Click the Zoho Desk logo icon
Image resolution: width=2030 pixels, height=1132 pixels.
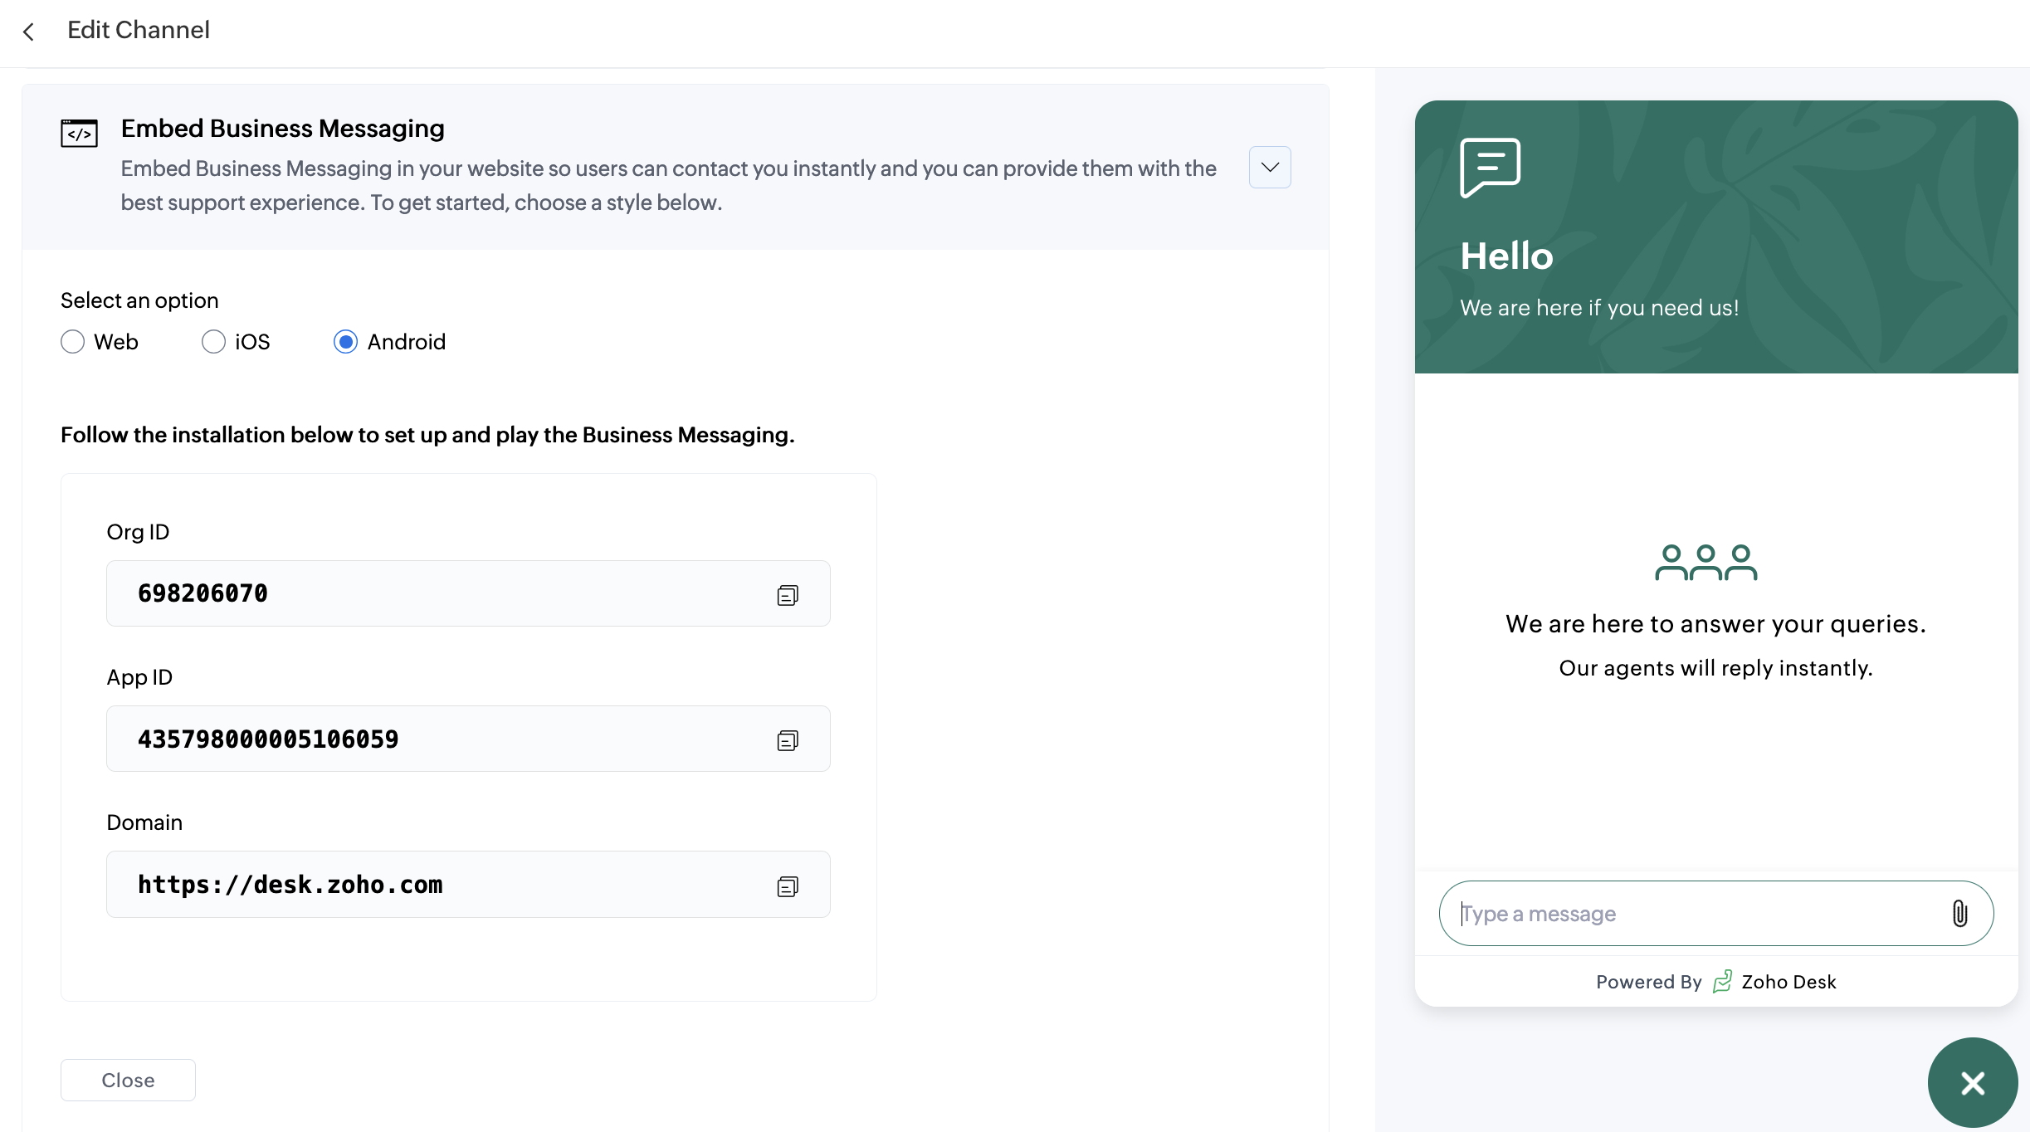(1722, 982)
